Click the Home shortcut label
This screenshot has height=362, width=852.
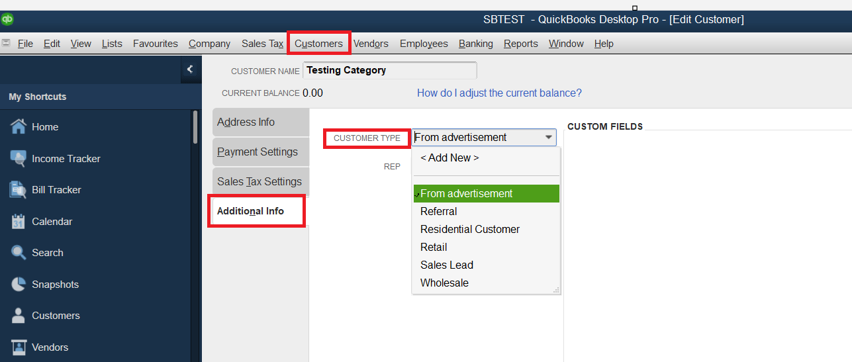click(x=45, y=127)
